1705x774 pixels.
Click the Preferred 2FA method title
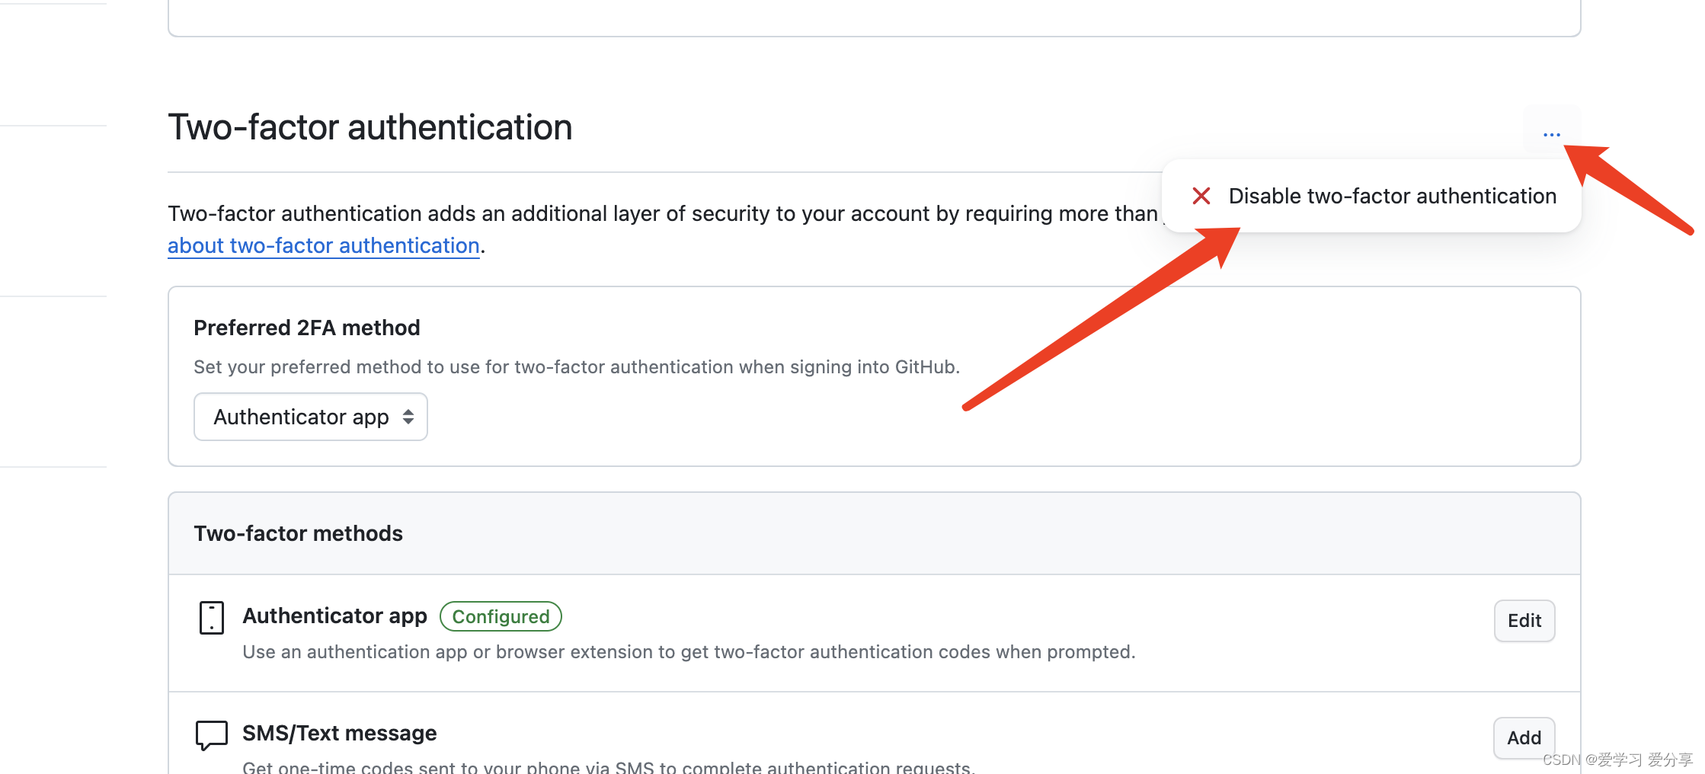[x=307, y=328]
